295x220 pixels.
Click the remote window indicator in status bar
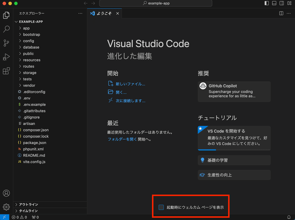click(4, 217)
